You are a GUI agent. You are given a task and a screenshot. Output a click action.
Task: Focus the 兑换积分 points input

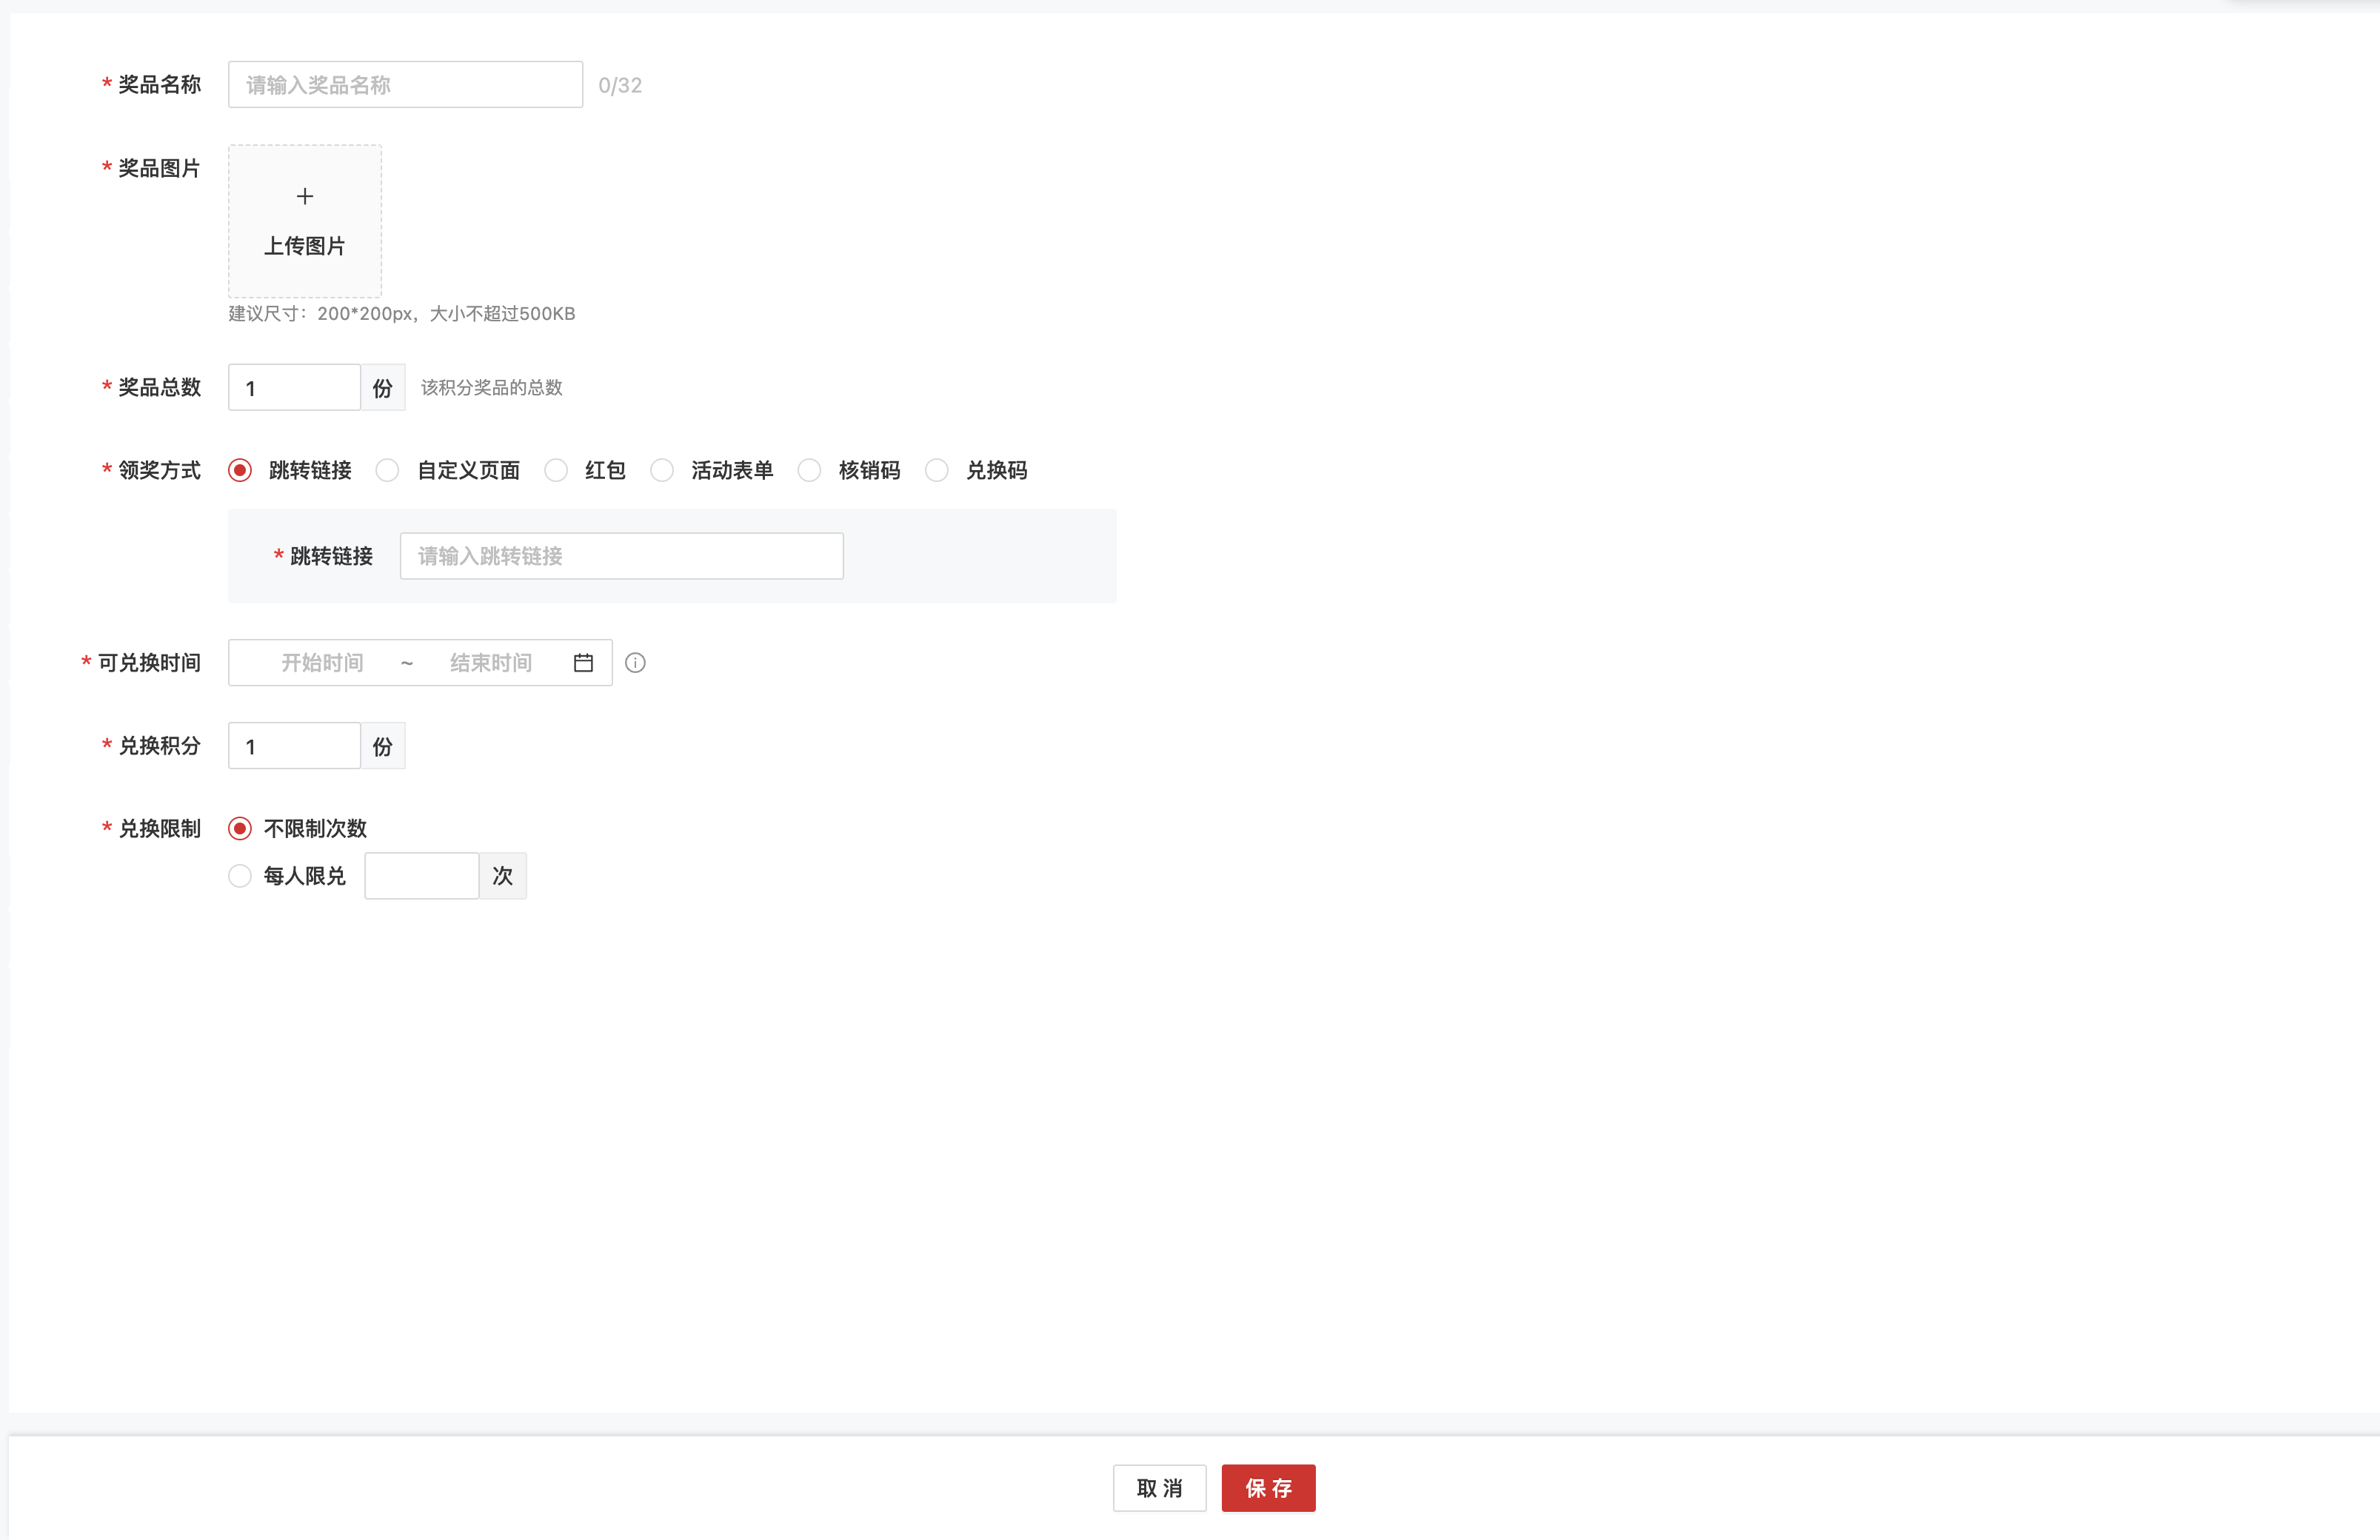tap(294, 746)
